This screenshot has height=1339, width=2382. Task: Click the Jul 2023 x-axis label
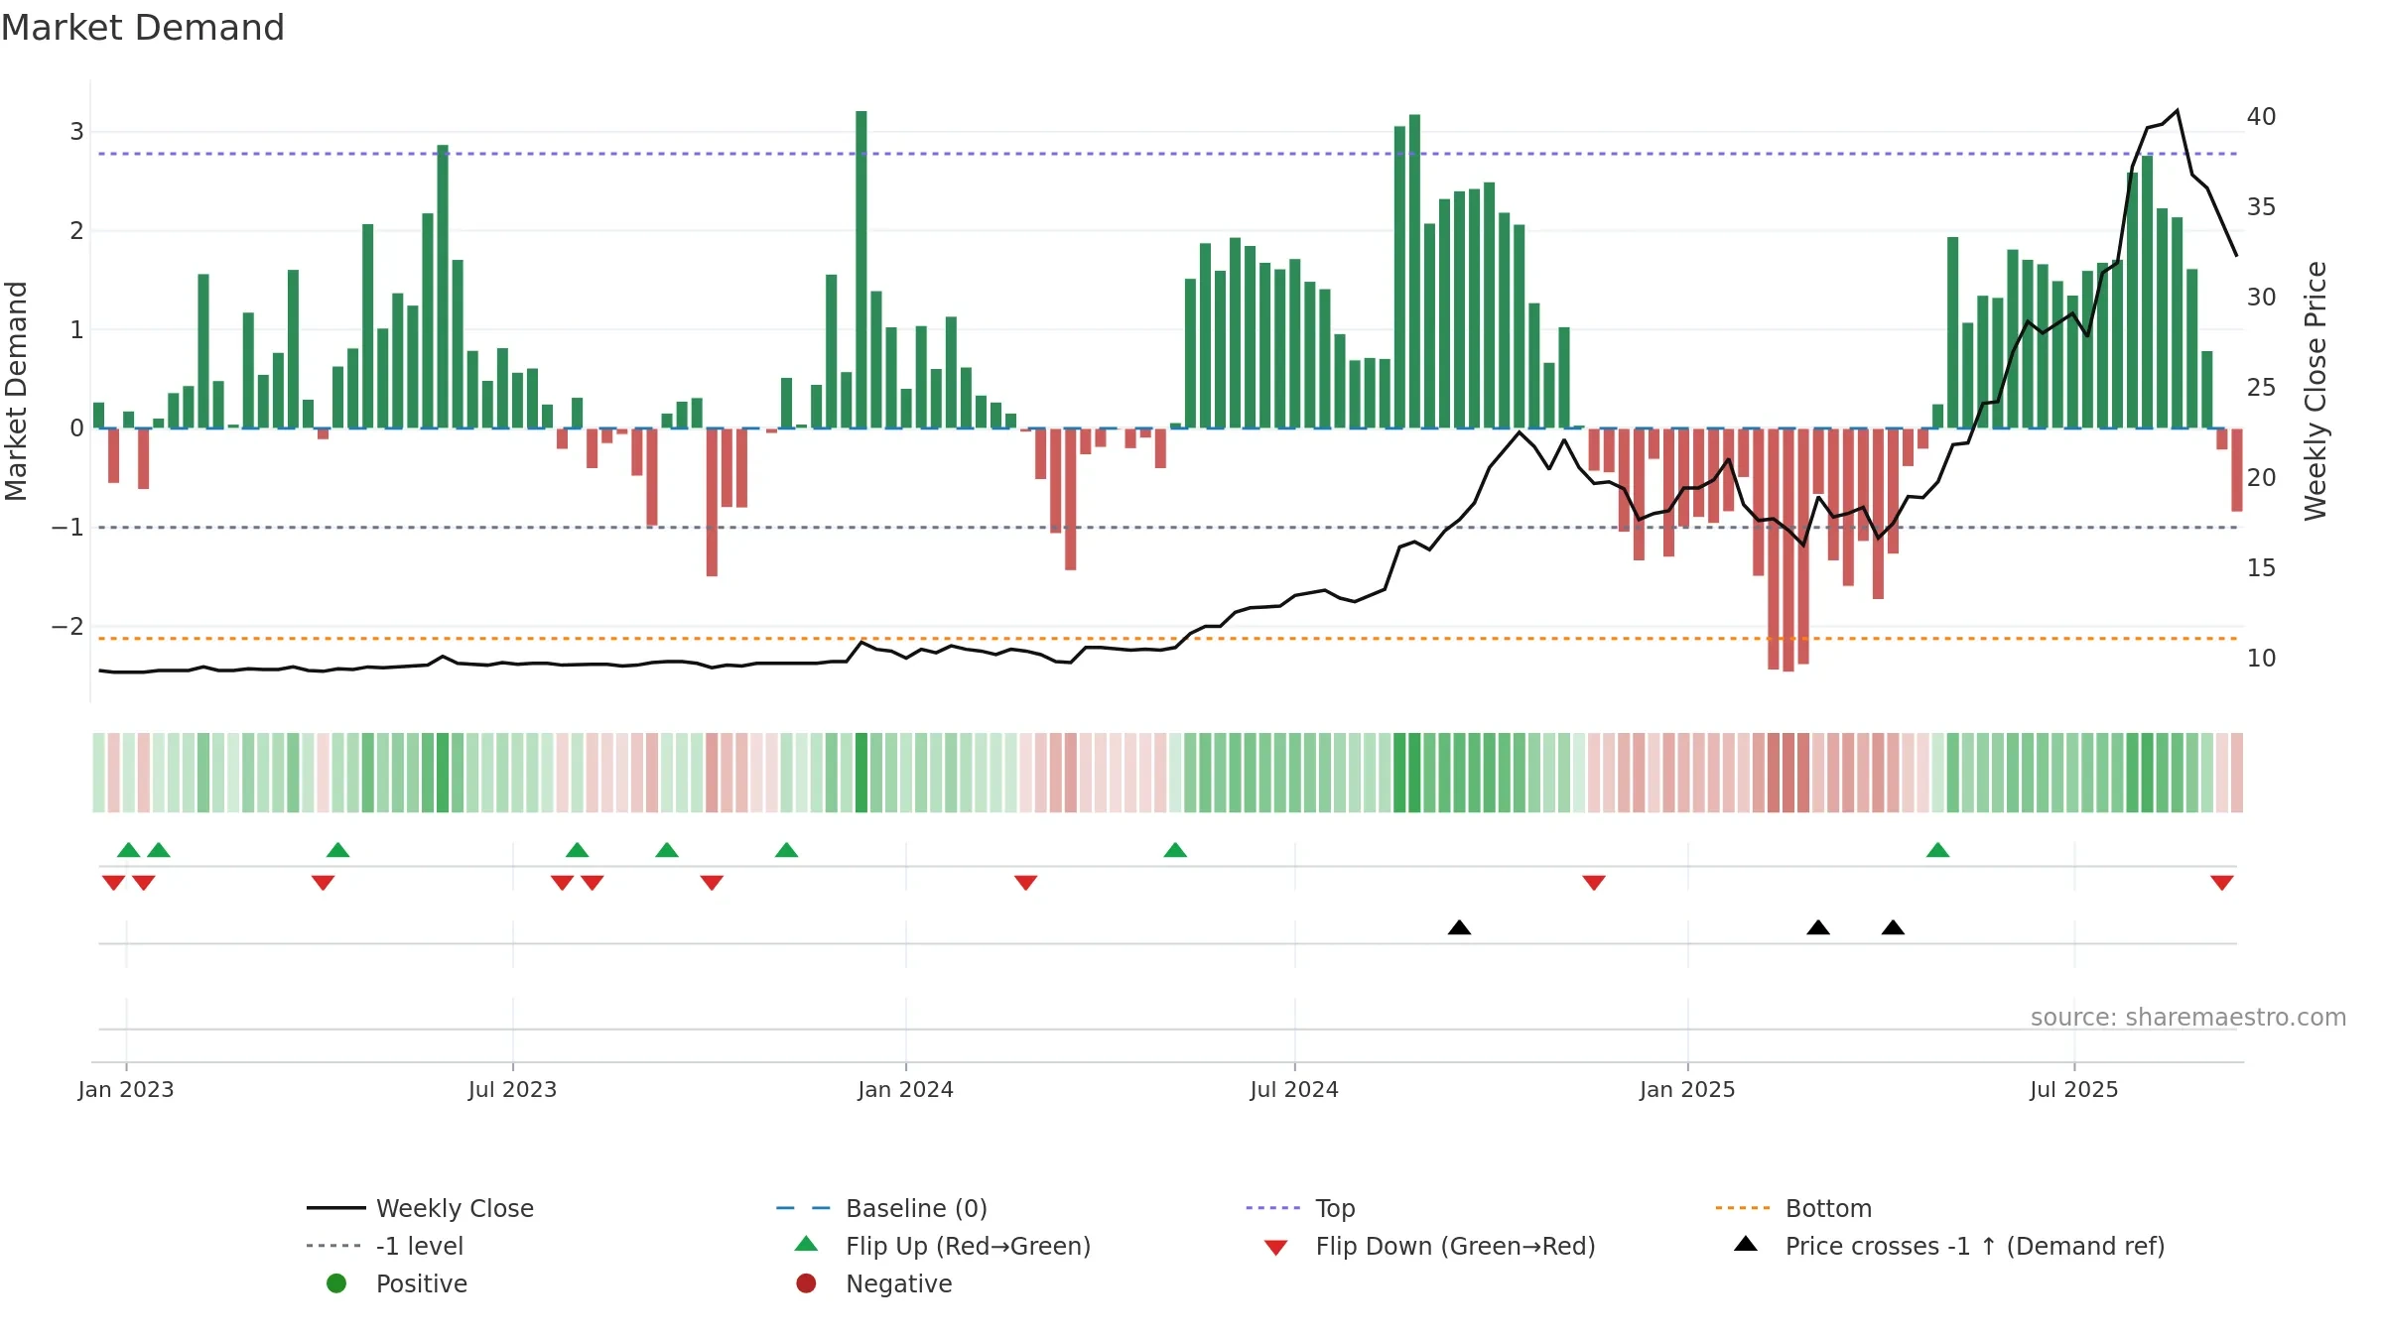pyautogui.click(x=512, y=1089)
